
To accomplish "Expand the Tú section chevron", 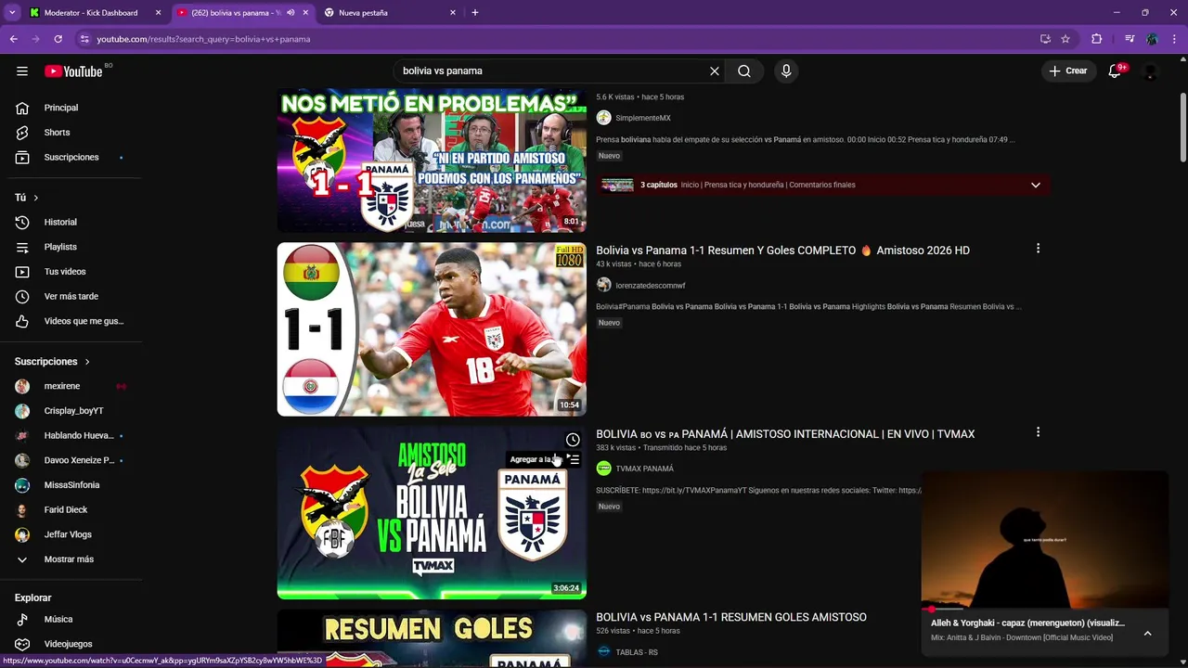I will tap(36, 198).
